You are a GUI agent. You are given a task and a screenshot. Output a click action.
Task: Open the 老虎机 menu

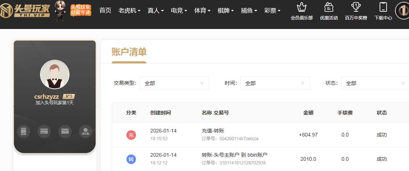tap(129, 11)
